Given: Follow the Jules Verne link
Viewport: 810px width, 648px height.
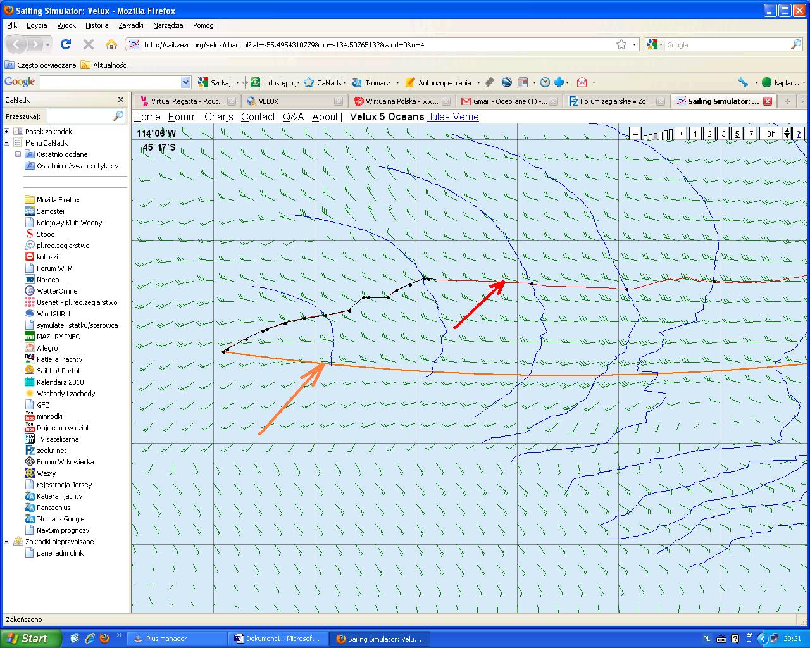Looking at the screenshot, I should 452,116.
